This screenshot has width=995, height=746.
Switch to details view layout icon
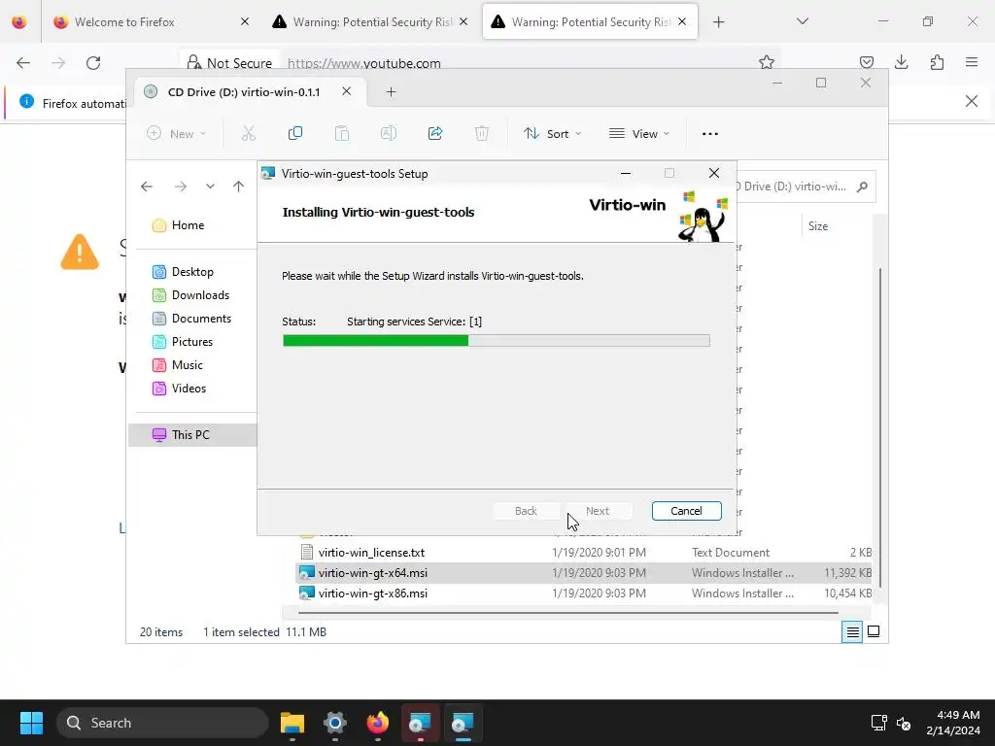(852, 631)
